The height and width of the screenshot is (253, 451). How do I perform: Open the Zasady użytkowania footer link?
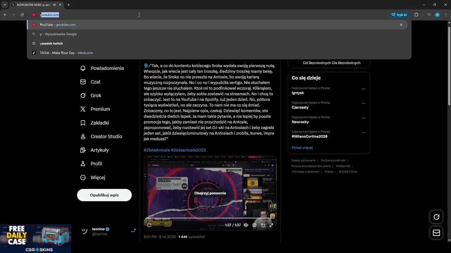303,160
